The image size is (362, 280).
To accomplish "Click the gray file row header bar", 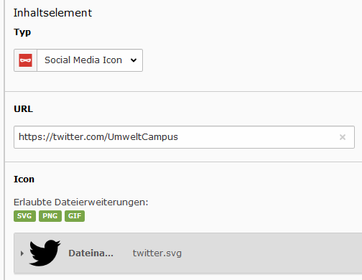I will pos(188,253).
